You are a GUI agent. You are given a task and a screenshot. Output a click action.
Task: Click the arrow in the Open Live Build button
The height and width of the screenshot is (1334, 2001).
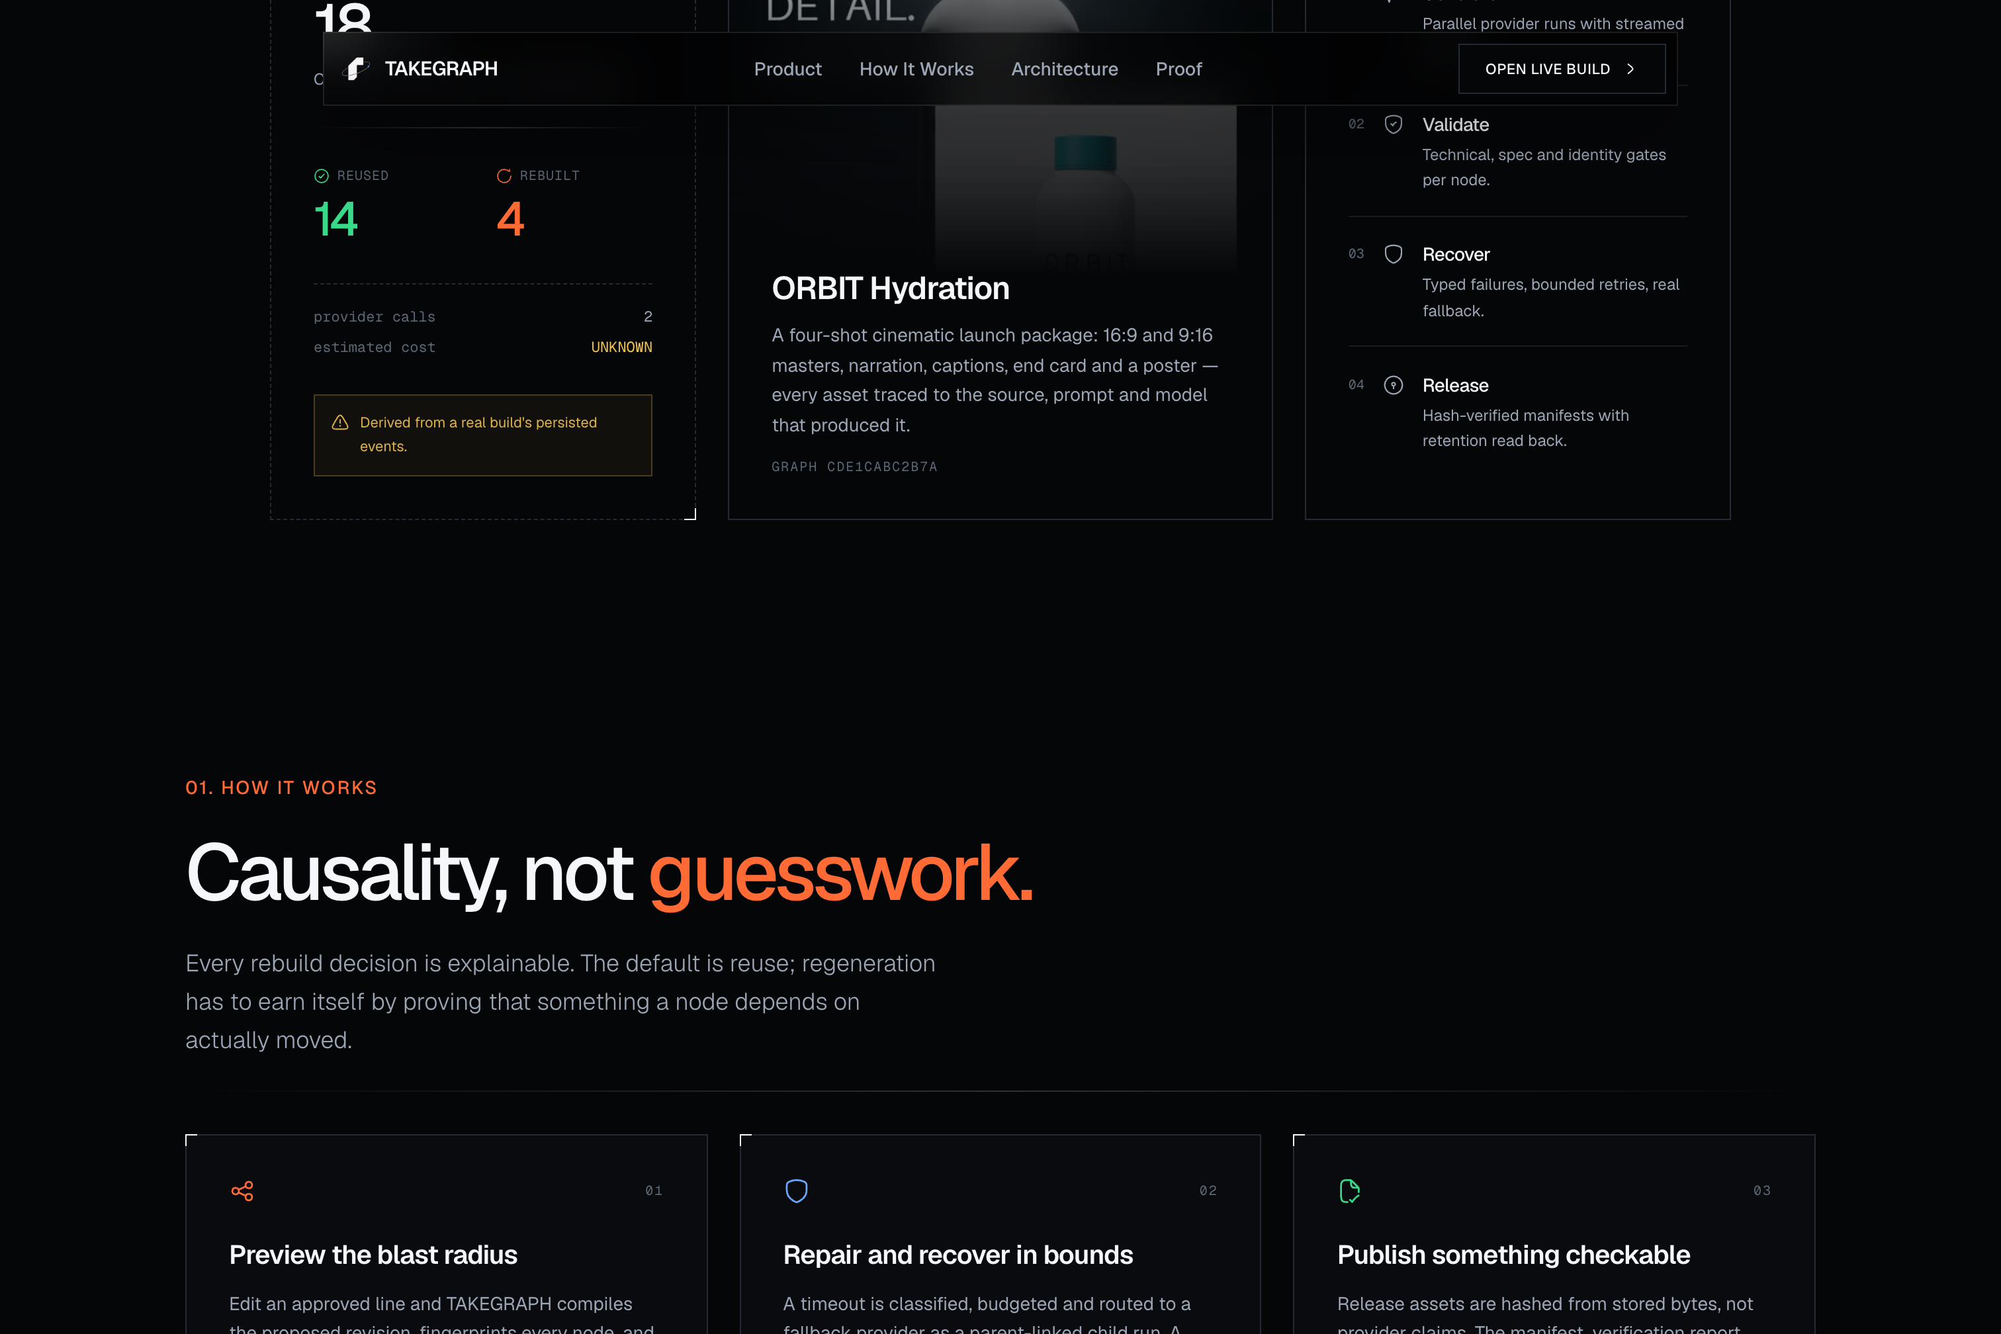[x=1630, y=69]
